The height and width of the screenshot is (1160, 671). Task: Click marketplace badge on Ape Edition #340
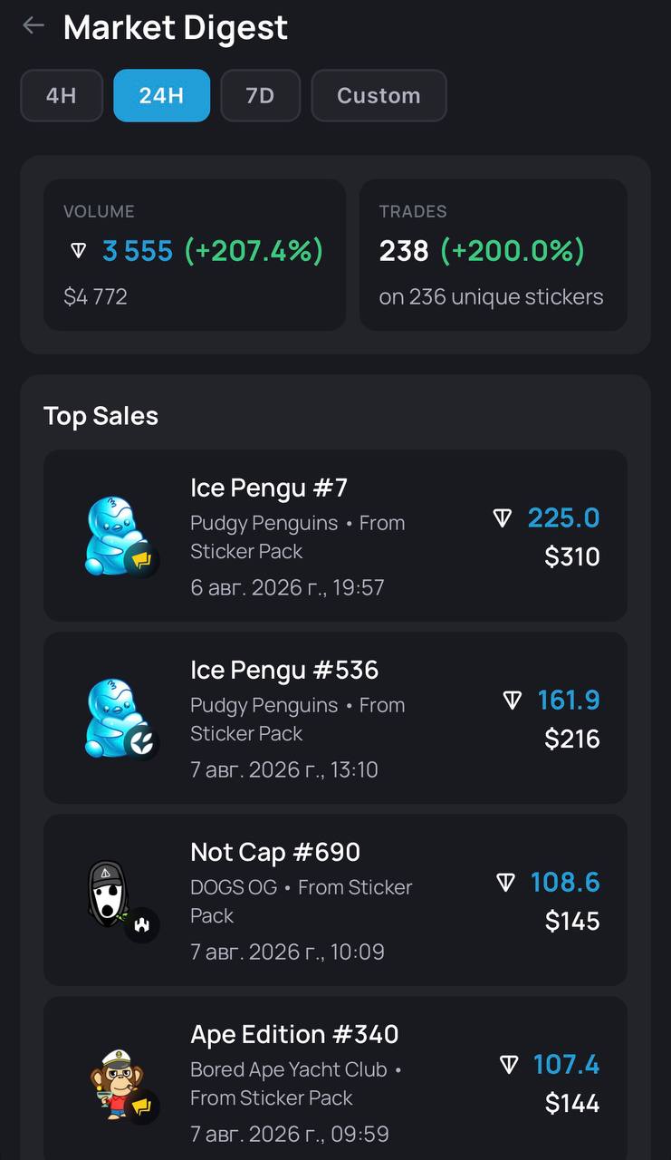[141, 1107]
